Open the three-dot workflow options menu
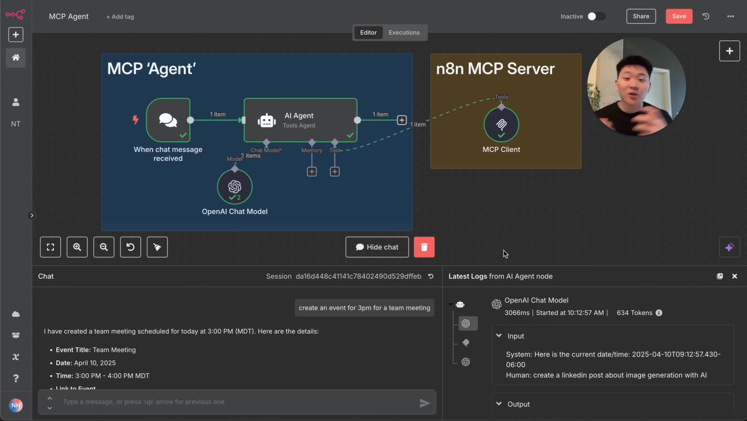The image size is (747, 421). (x=730, y=16)
